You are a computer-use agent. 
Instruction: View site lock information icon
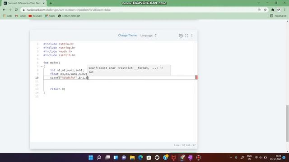click(23, 10)
